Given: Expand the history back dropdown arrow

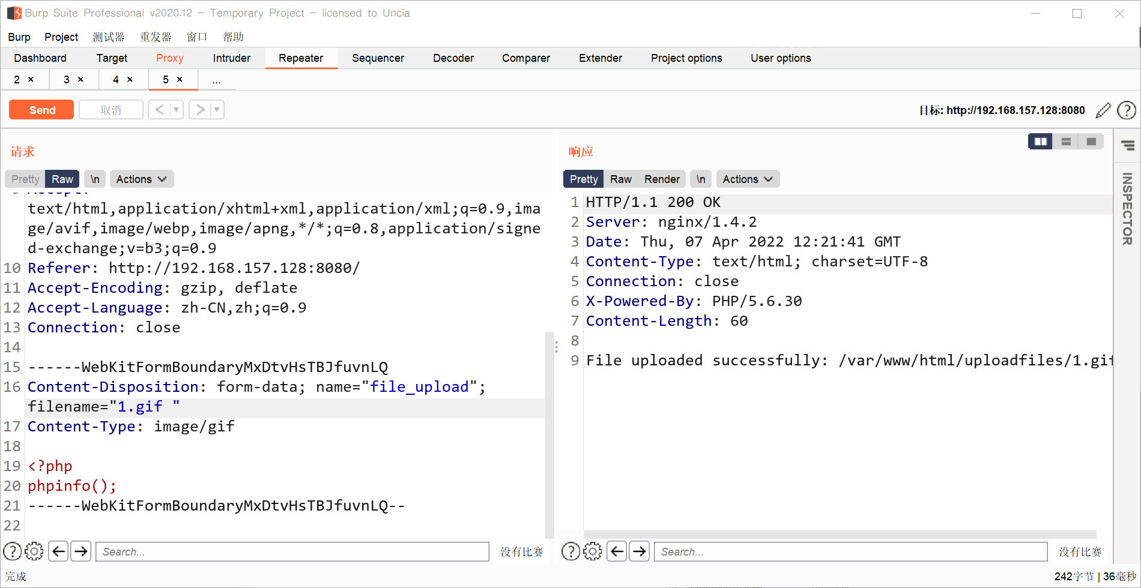Looking at the screenshot, I should [x=177, y=109].
